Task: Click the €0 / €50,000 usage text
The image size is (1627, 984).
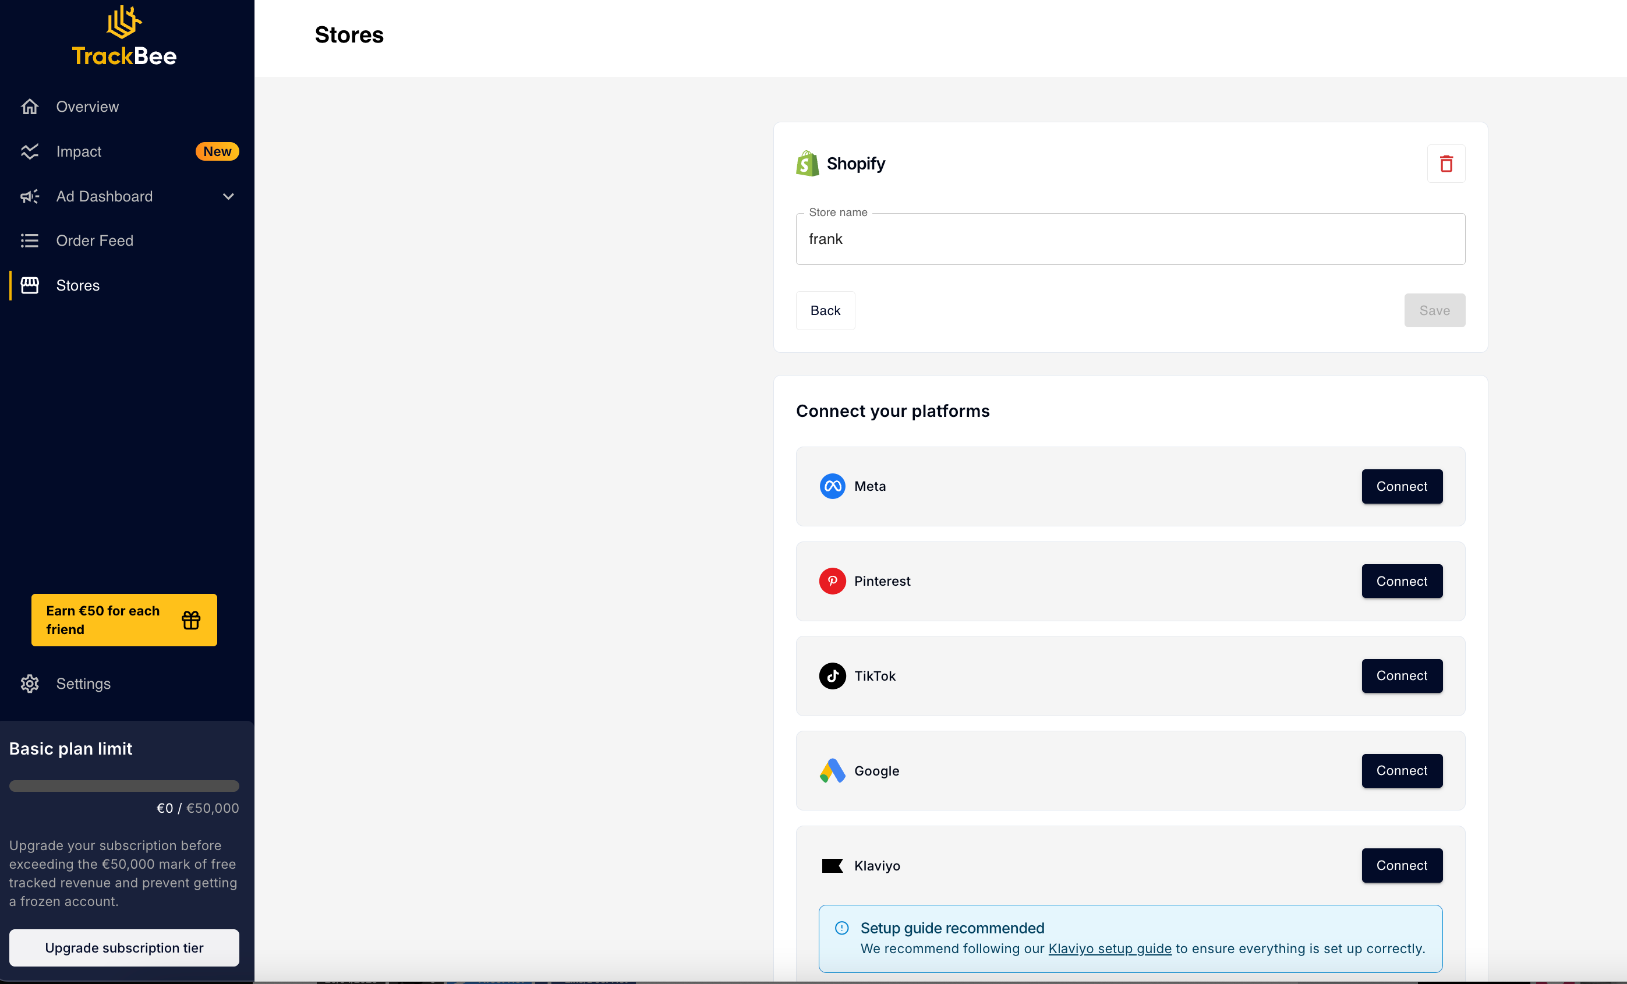Action: click(197, 808)
